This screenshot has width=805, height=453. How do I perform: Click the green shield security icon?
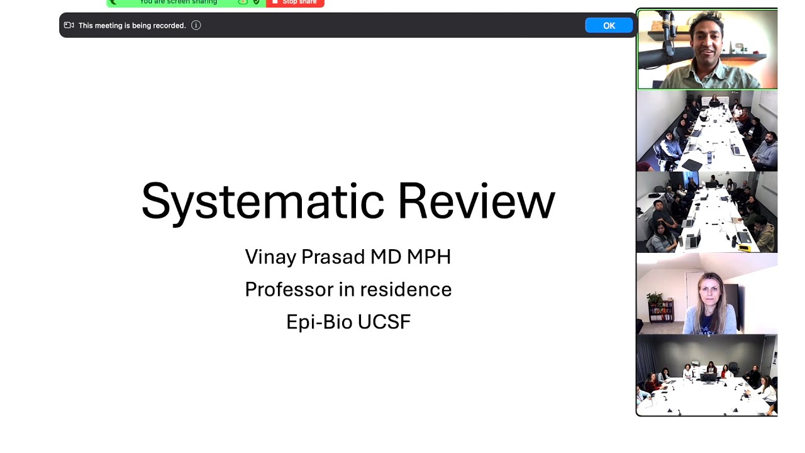tap(257, 2)
